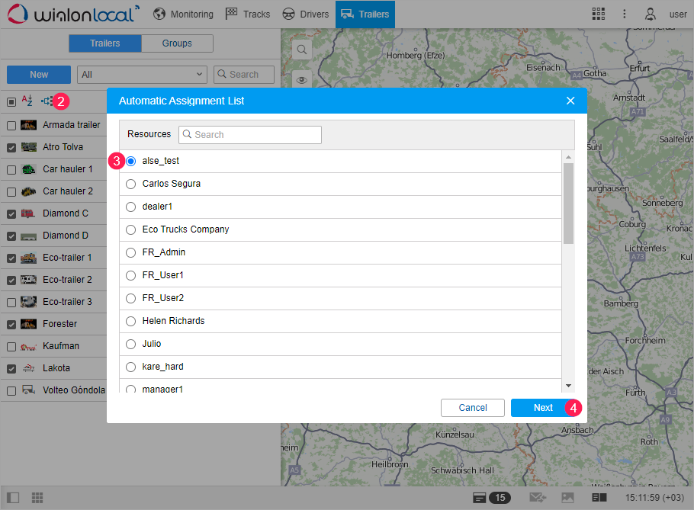Toggle the select-all trailers checkbox

pos(11,102)
